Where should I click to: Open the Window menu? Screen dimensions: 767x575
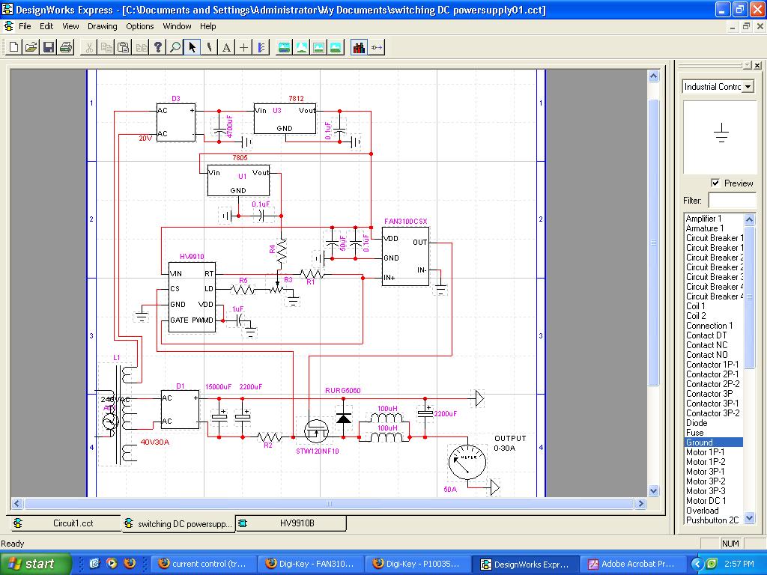pyautogui.click(x=177, y=26)
